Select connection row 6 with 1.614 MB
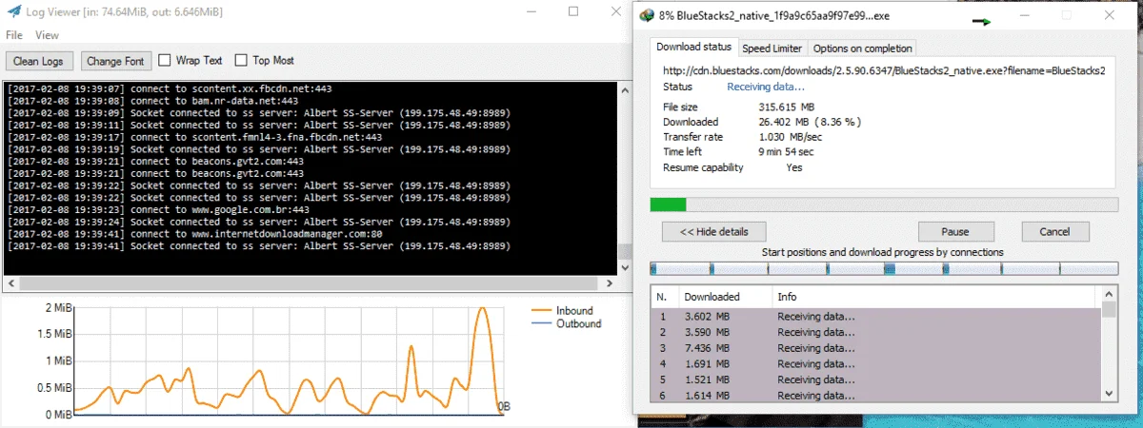The width and height of the screenshot is (1143, 428). point(876,394)
